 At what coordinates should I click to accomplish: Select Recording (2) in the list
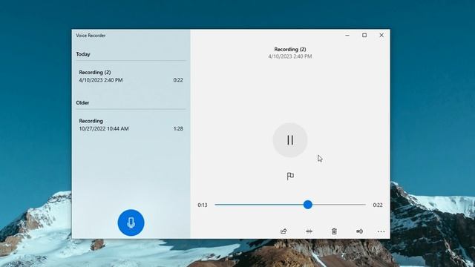(x=131, y=76)
